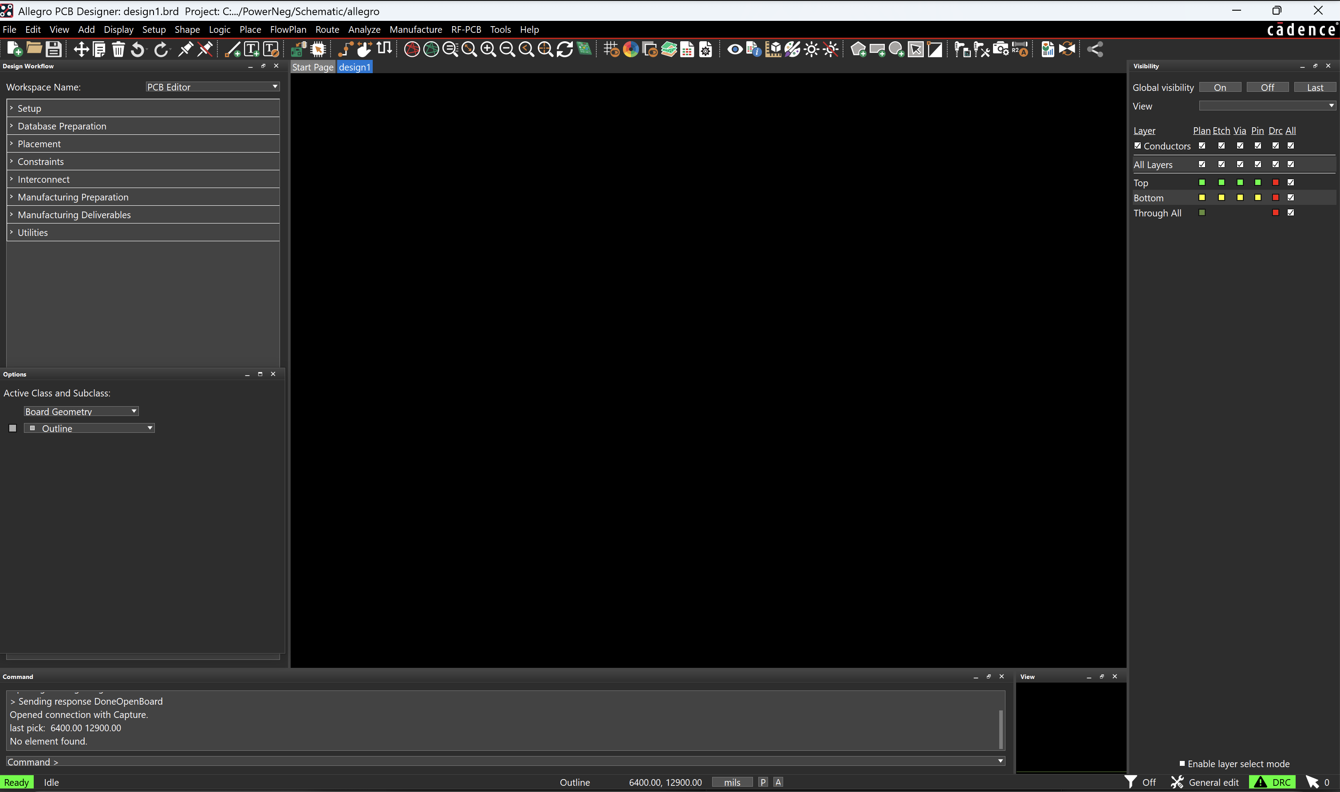Click the Global visibility Off button
The width and height of the screenshot is (1340, 792).
point(1267,87)
